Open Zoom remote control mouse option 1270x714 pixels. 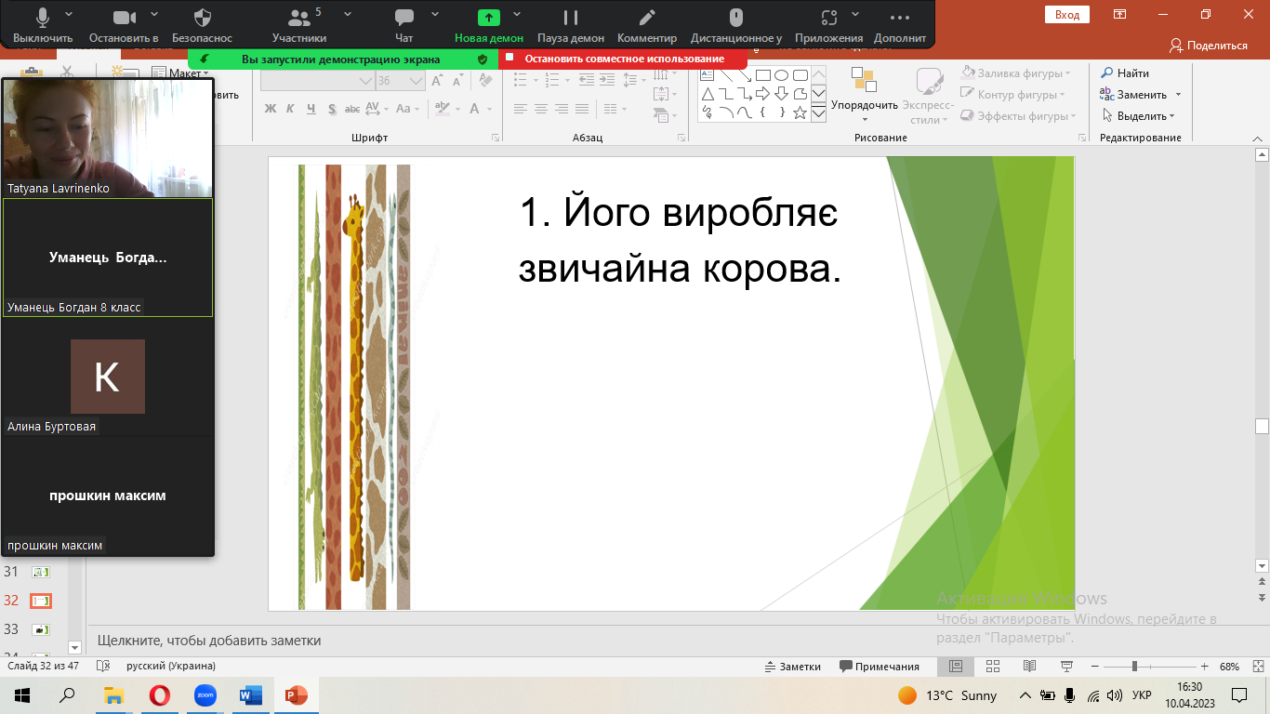(736, 25)
